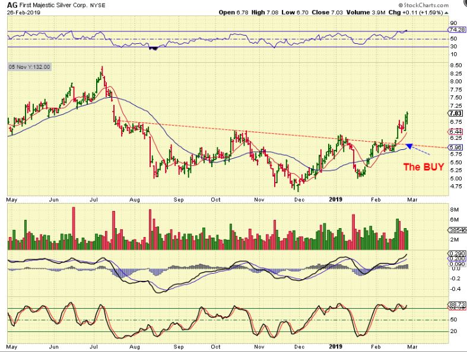The height and width of the screenshot is (352, 467).
Task: Select the 30 level on the RSI axis
Action: [454, 46]
